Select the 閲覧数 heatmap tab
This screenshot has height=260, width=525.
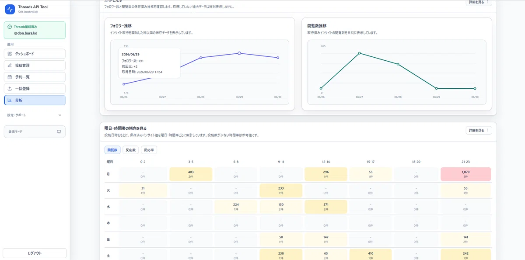[x=112, y=150]
